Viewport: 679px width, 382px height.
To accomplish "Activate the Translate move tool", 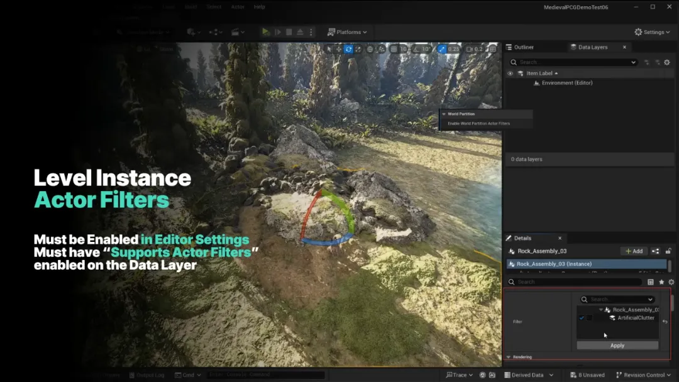I will pyautogui.click(x=339, y=49).
